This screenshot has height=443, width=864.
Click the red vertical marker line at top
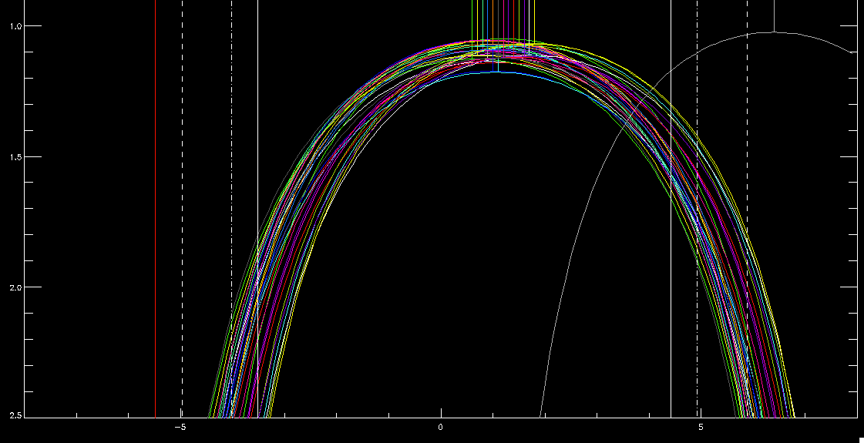click(x=514, y=19)
